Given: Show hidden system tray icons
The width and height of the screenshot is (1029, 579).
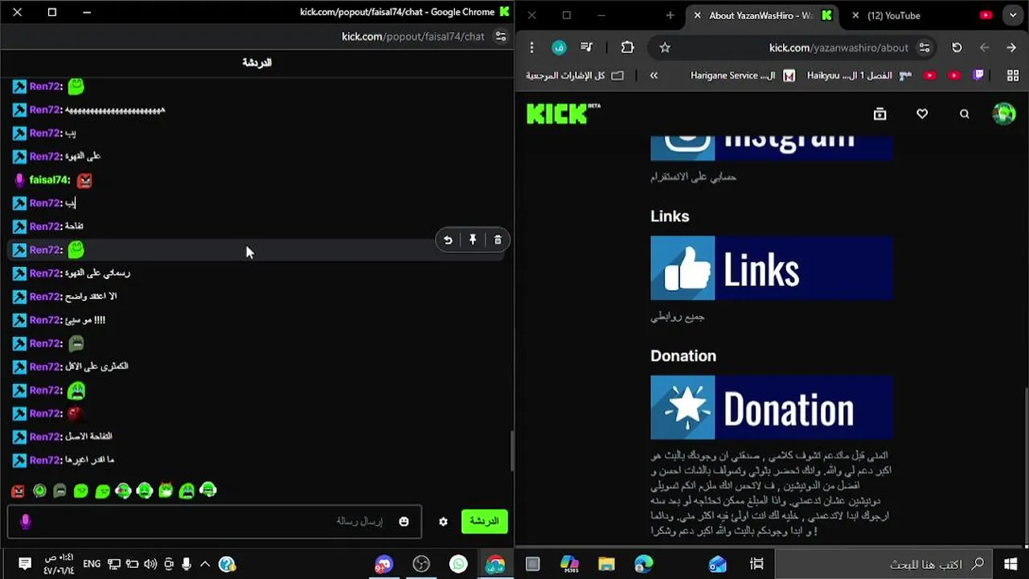Looking at the screenshot, I should coord(205,565).
